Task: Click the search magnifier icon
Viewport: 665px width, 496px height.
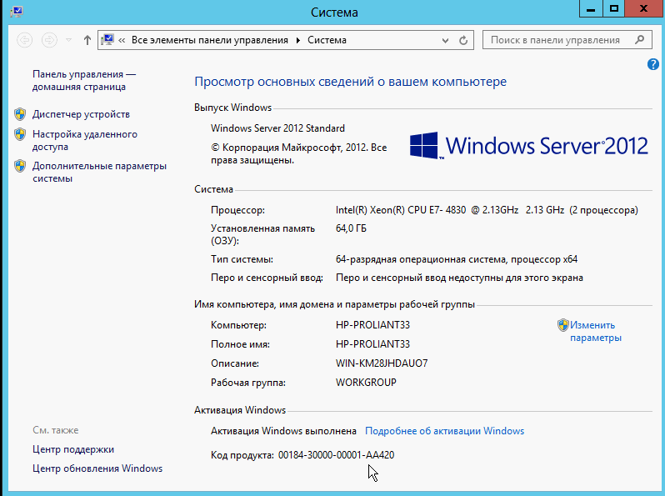Action: coord(640,39)
